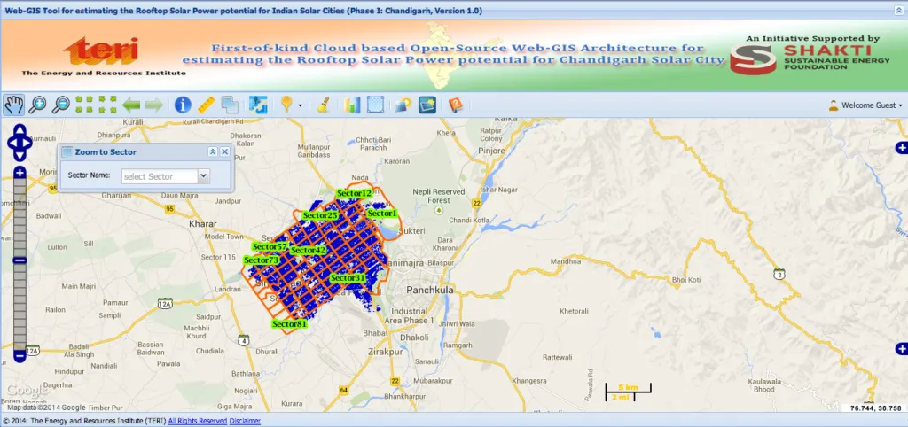Click the coordinates readout 76.744, 30.758
The width and height of the screenshot is (908, 427).
point(875,408)
